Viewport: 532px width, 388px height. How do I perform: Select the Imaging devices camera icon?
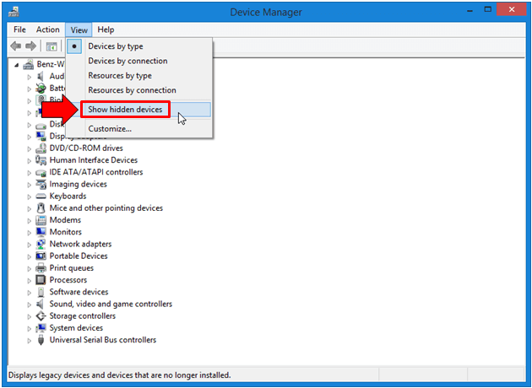pyautogui.click(x=41, y=184)
